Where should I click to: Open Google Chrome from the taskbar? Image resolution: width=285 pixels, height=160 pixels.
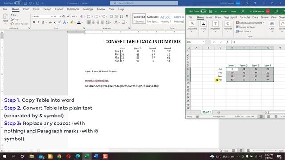[59, 156]
